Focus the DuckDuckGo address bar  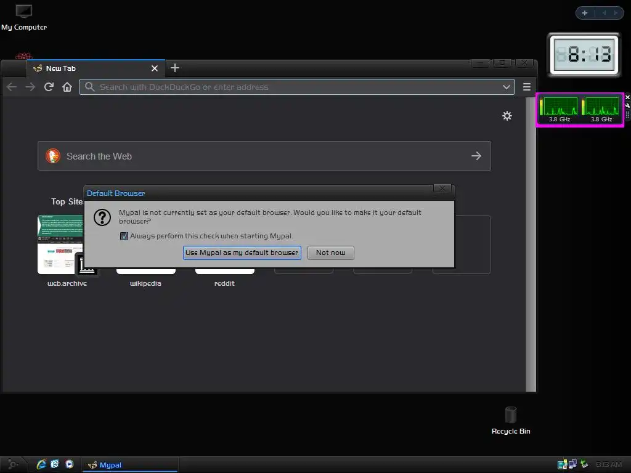pos(297,87)
